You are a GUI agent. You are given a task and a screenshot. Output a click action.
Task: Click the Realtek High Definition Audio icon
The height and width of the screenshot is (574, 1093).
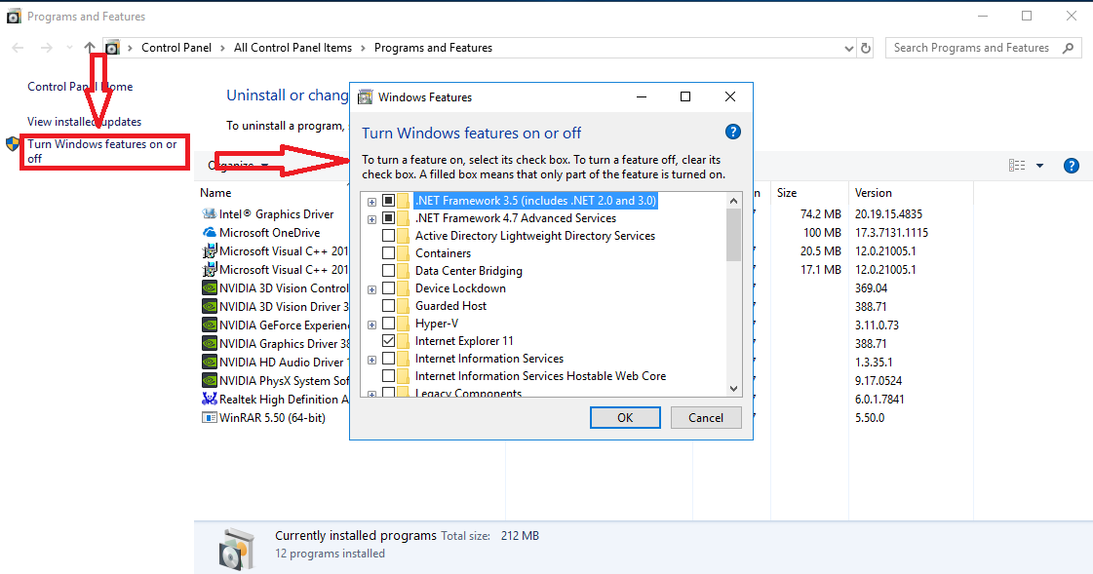point(209,400)
